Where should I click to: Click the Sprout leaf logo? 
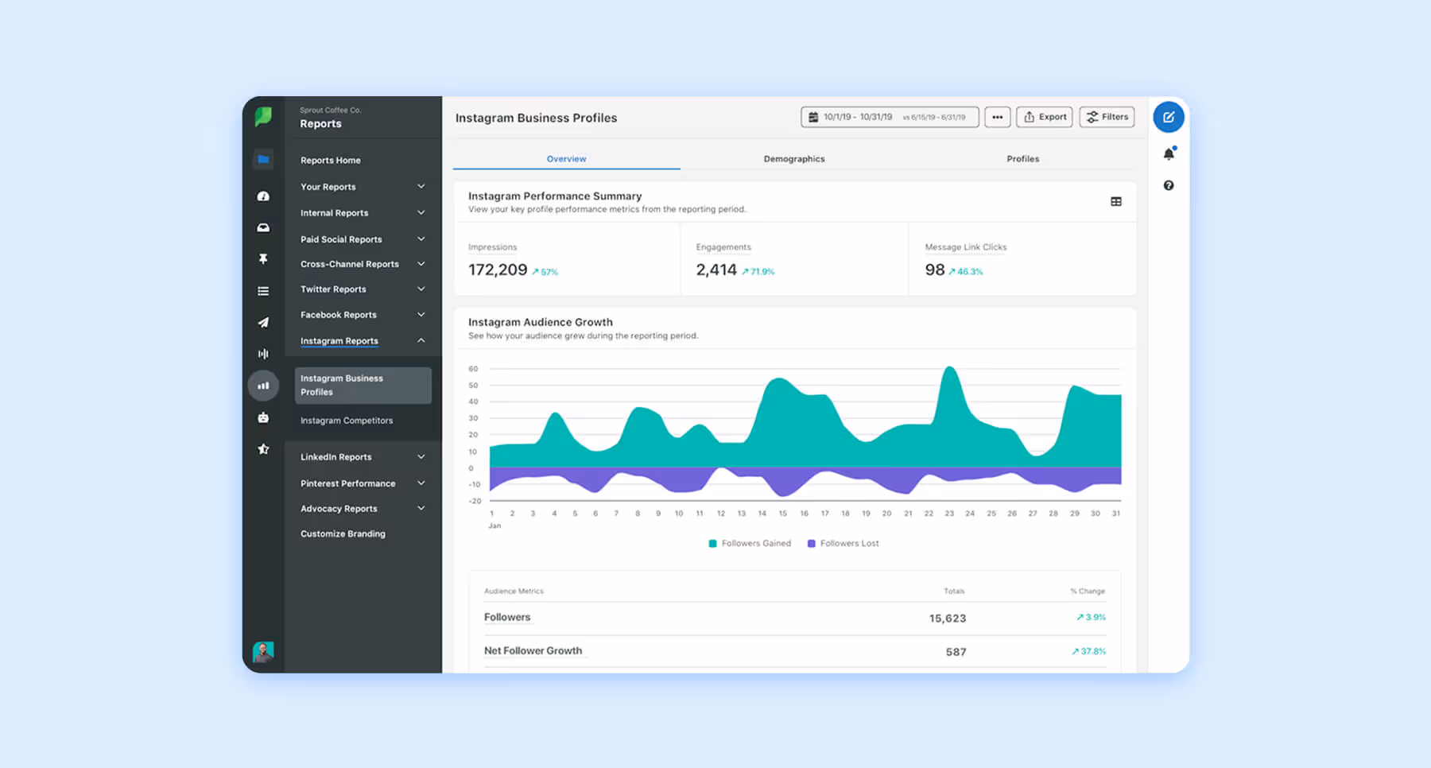point(264,116)
